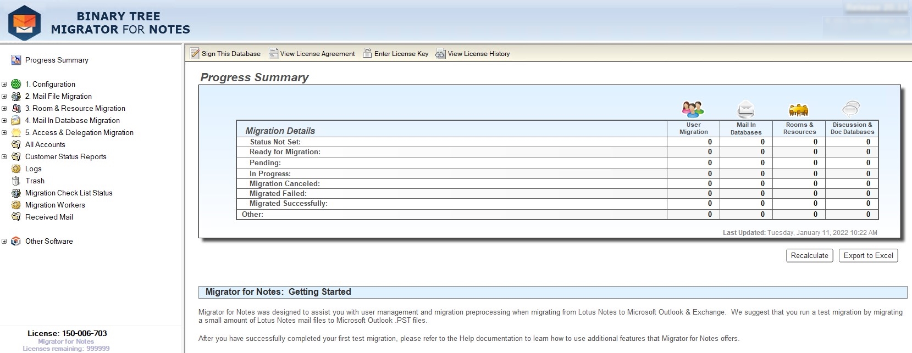Click the Access & Delegation Migration icon
This screenshot has height=353, width=912.
click(16, 132)
